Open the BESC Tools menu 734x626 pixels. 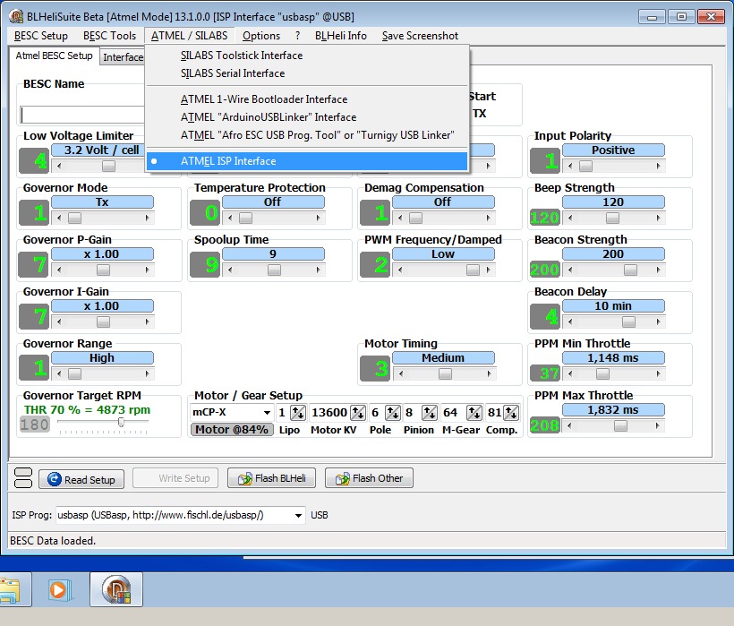(x=109, y=36)
